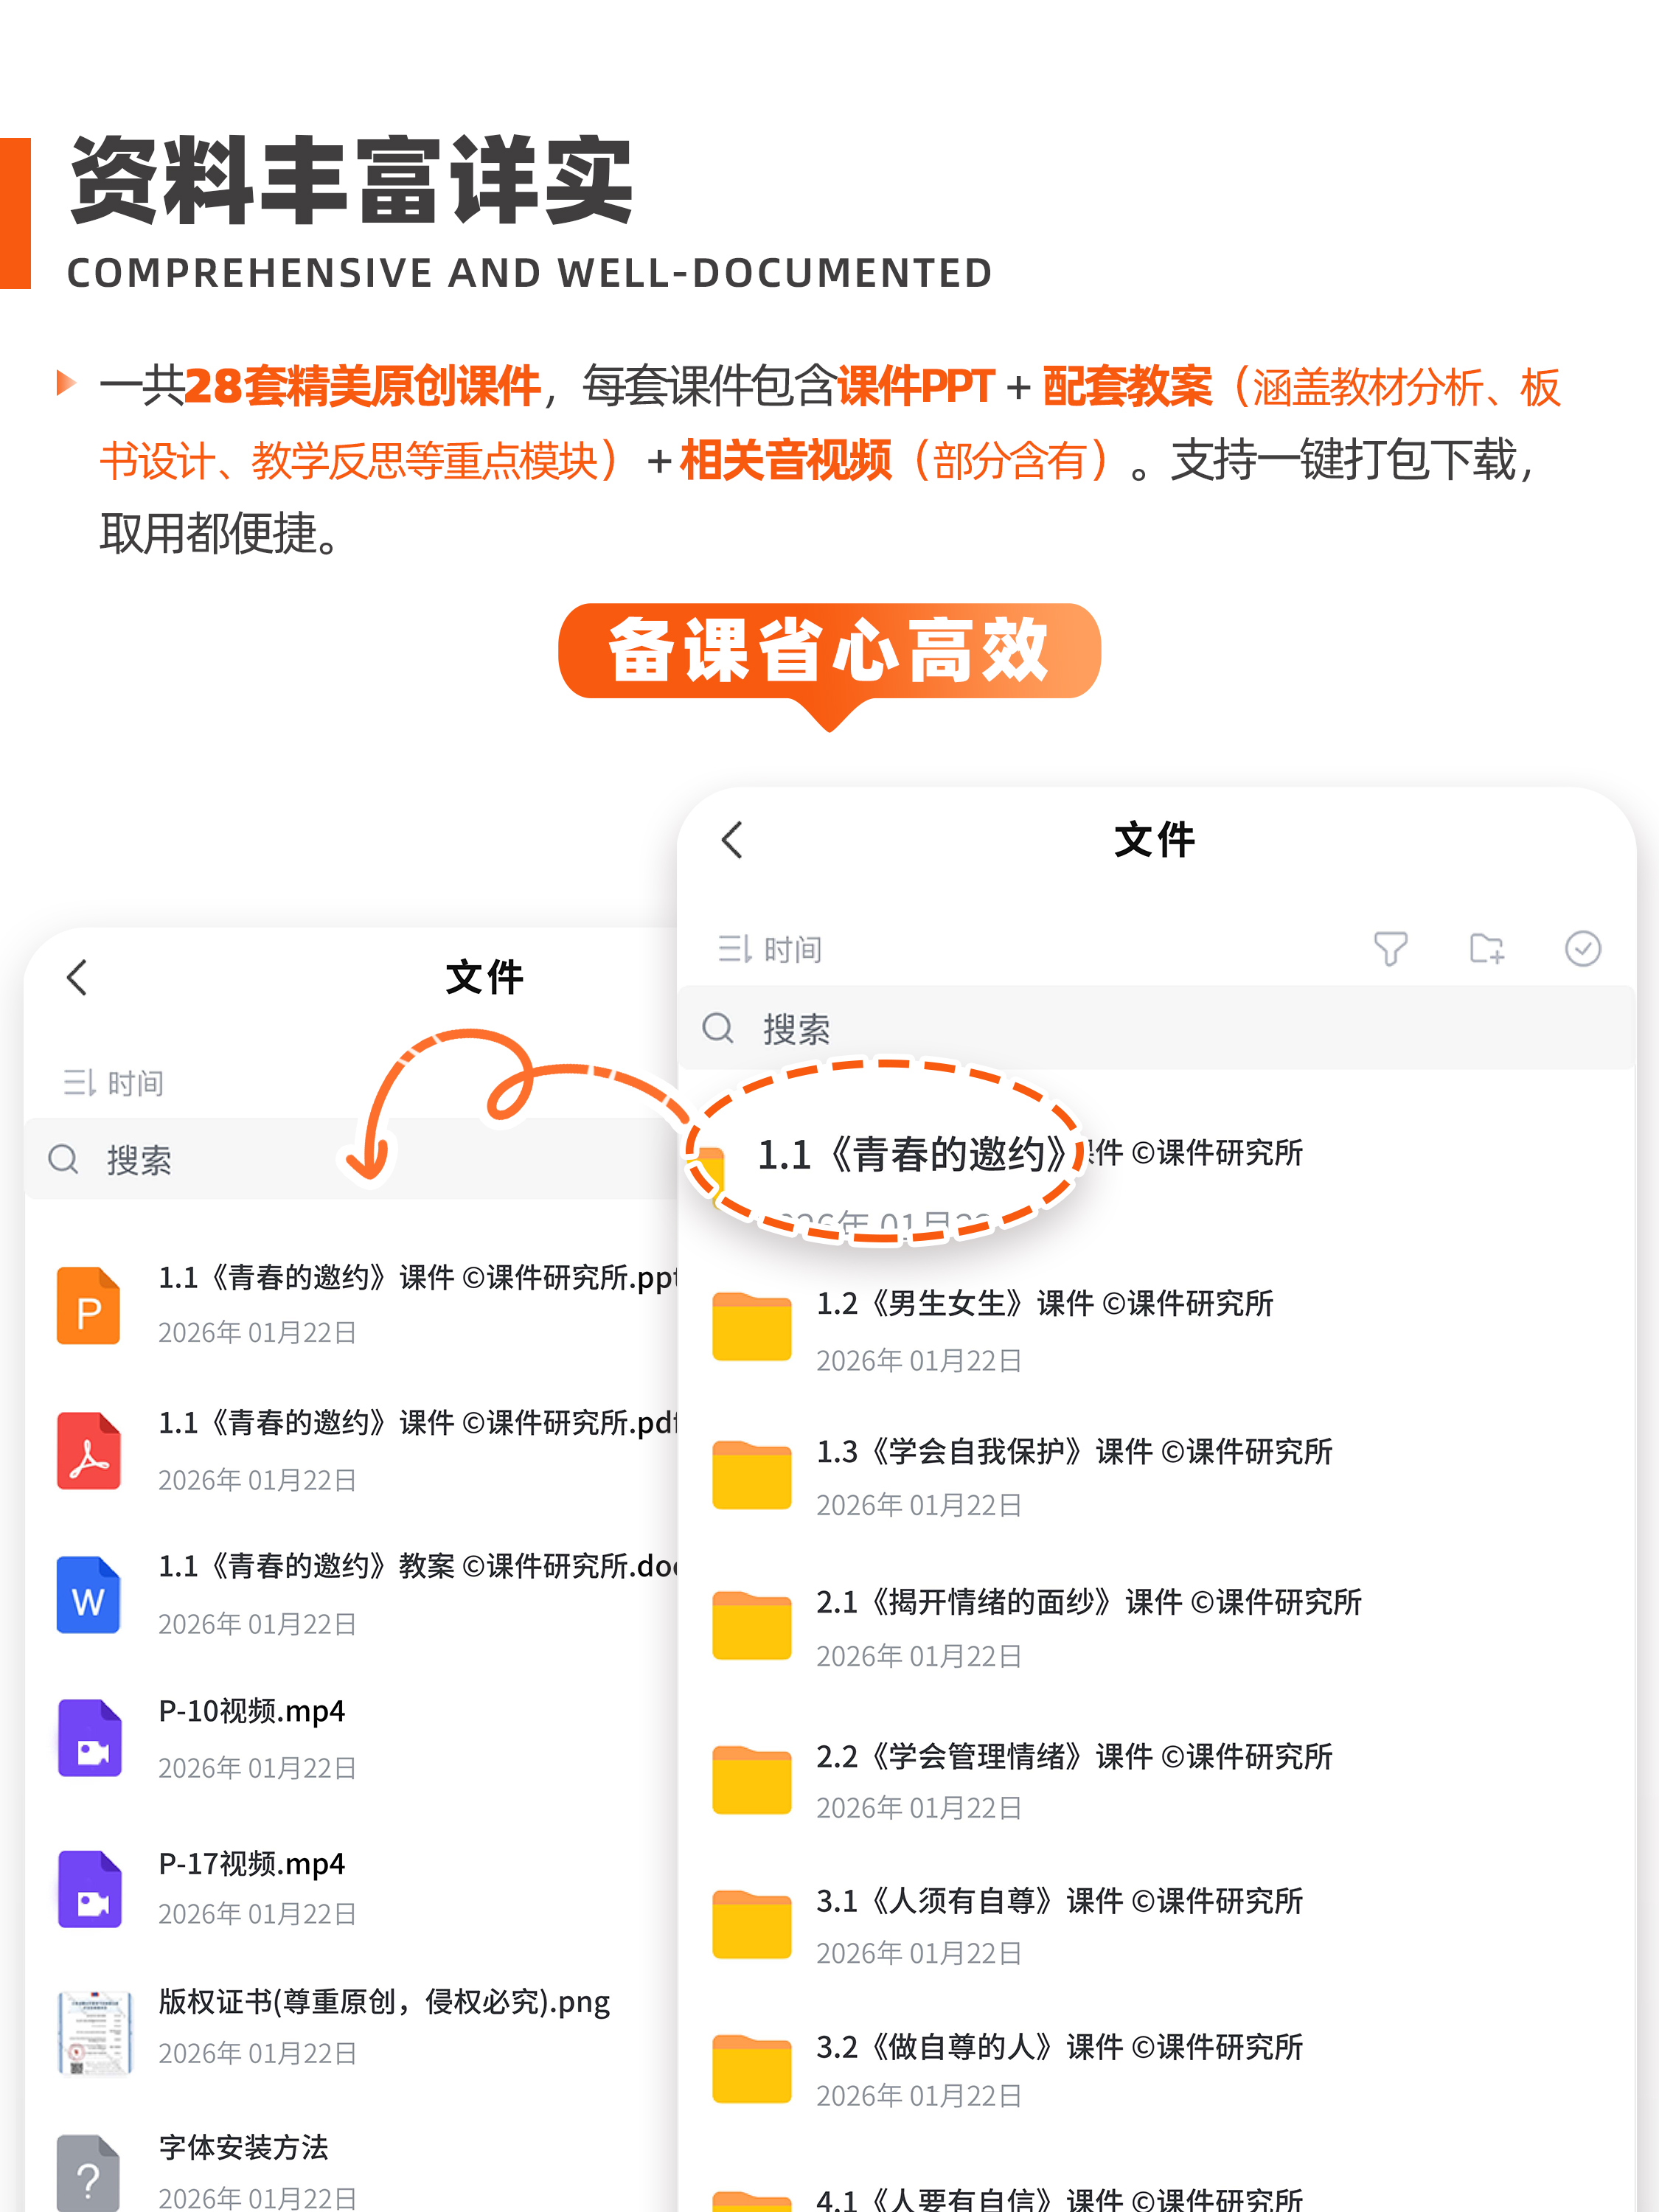1659x2212 pixels.
Task: Open the 版权证书 png thumbnail
Action: click(95, 2033)
